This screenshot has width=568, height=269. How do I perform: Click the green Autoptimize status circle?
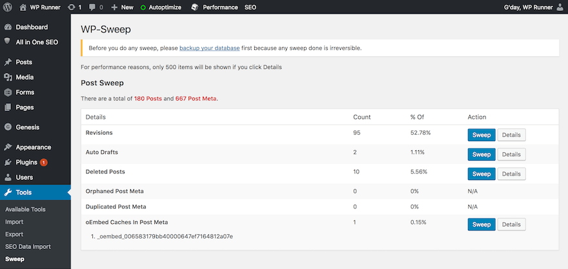click(x=143, y=7)
